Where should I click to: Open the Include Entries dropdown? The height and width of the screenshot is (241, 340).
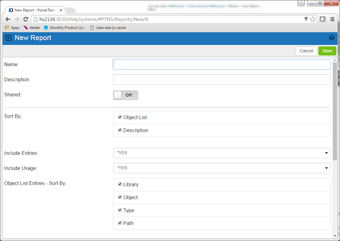221,153
